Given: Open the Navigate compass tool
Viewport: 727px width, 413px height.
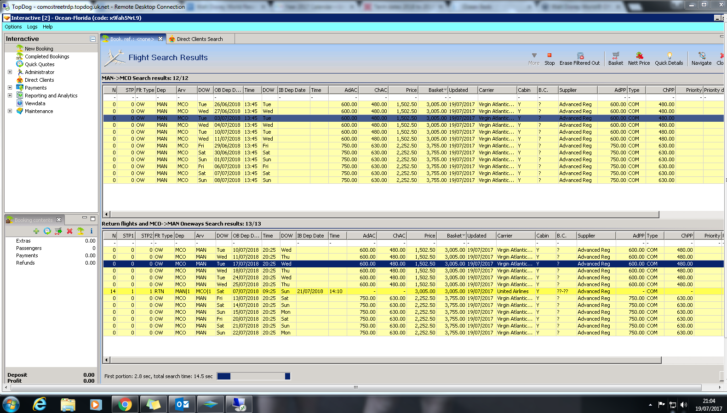Looking at the screenshot, I should point(701,56).
